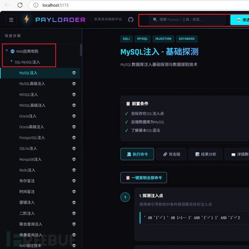Switch to the 结果分析 tab

click(205, 154)
